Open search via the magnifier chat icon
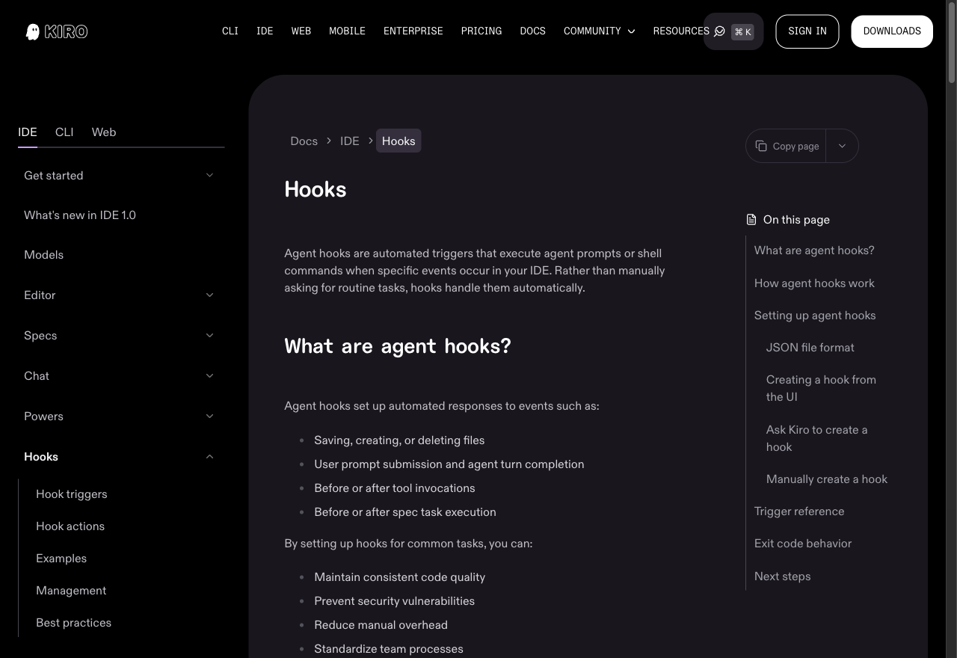This screenshot has width=957, height=658. coord(719,31)
